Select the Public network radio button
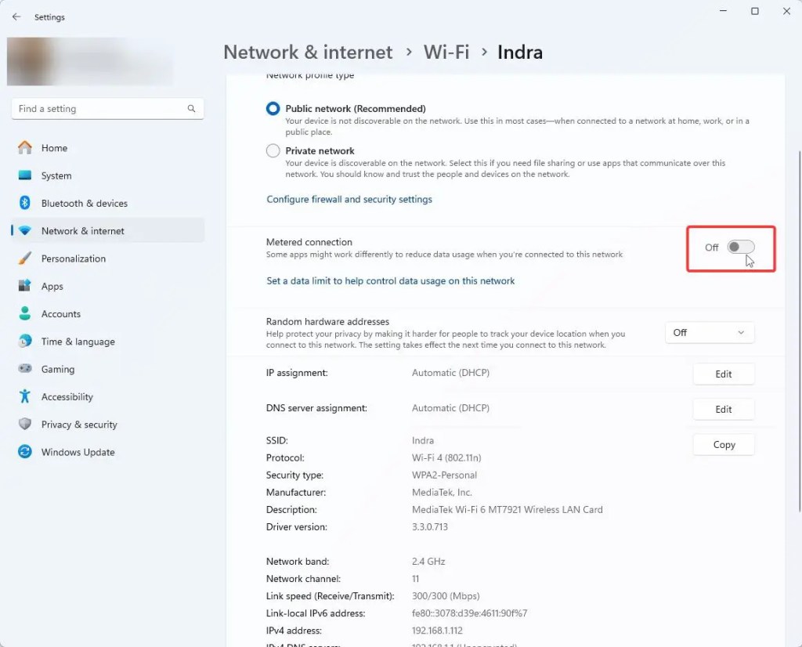The height and width of the screenshot is (647, 802). [x=273, y=109]
